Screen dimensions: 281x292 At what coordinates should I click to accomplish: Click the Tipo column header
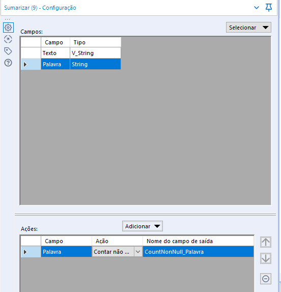95,42
